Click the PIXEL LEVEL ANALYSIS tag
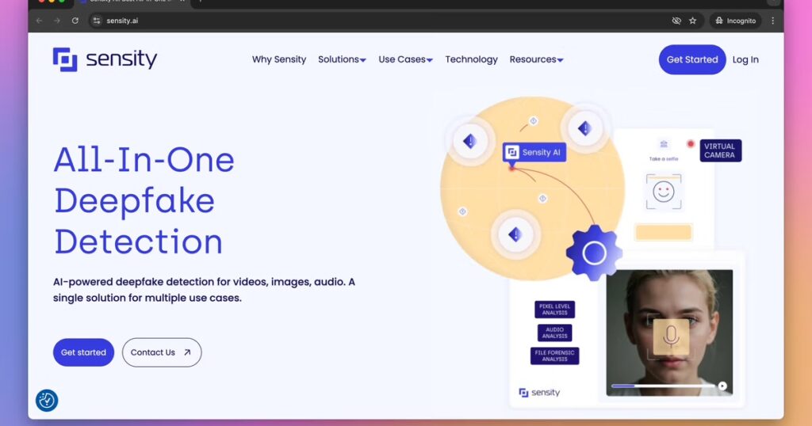Image resolution: width=812 pixels, height=426 pixels. pos(554,309)
